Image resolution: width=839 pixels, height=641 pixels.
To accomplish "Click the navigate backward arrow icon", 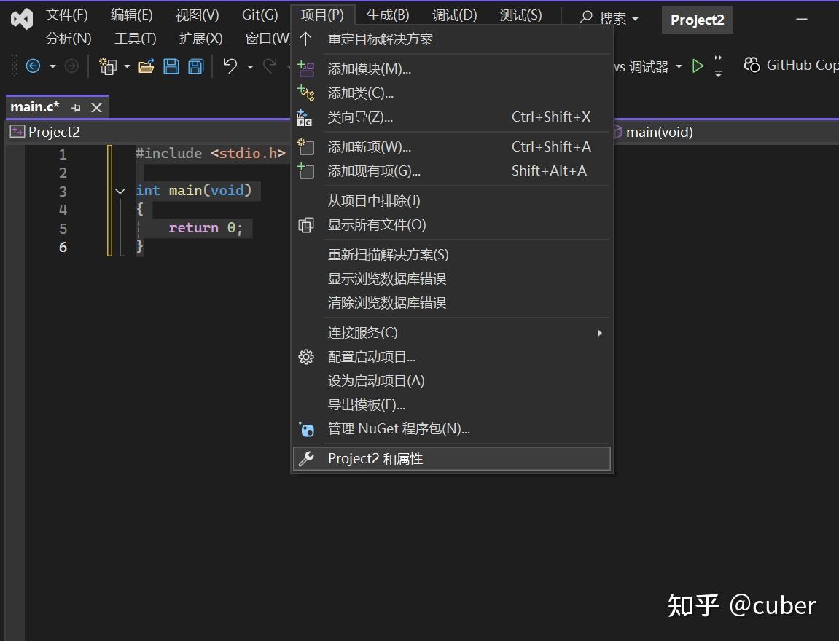I will 34,66.
